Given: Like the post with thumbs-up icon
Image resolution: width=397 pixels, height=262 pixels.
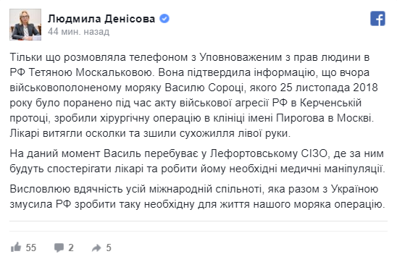Looking at the screenshot, I should coord(16,247).
